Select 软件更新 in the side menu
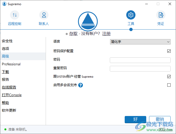The width and height of the screenshot is (176, 134). (x=9, y=110)
